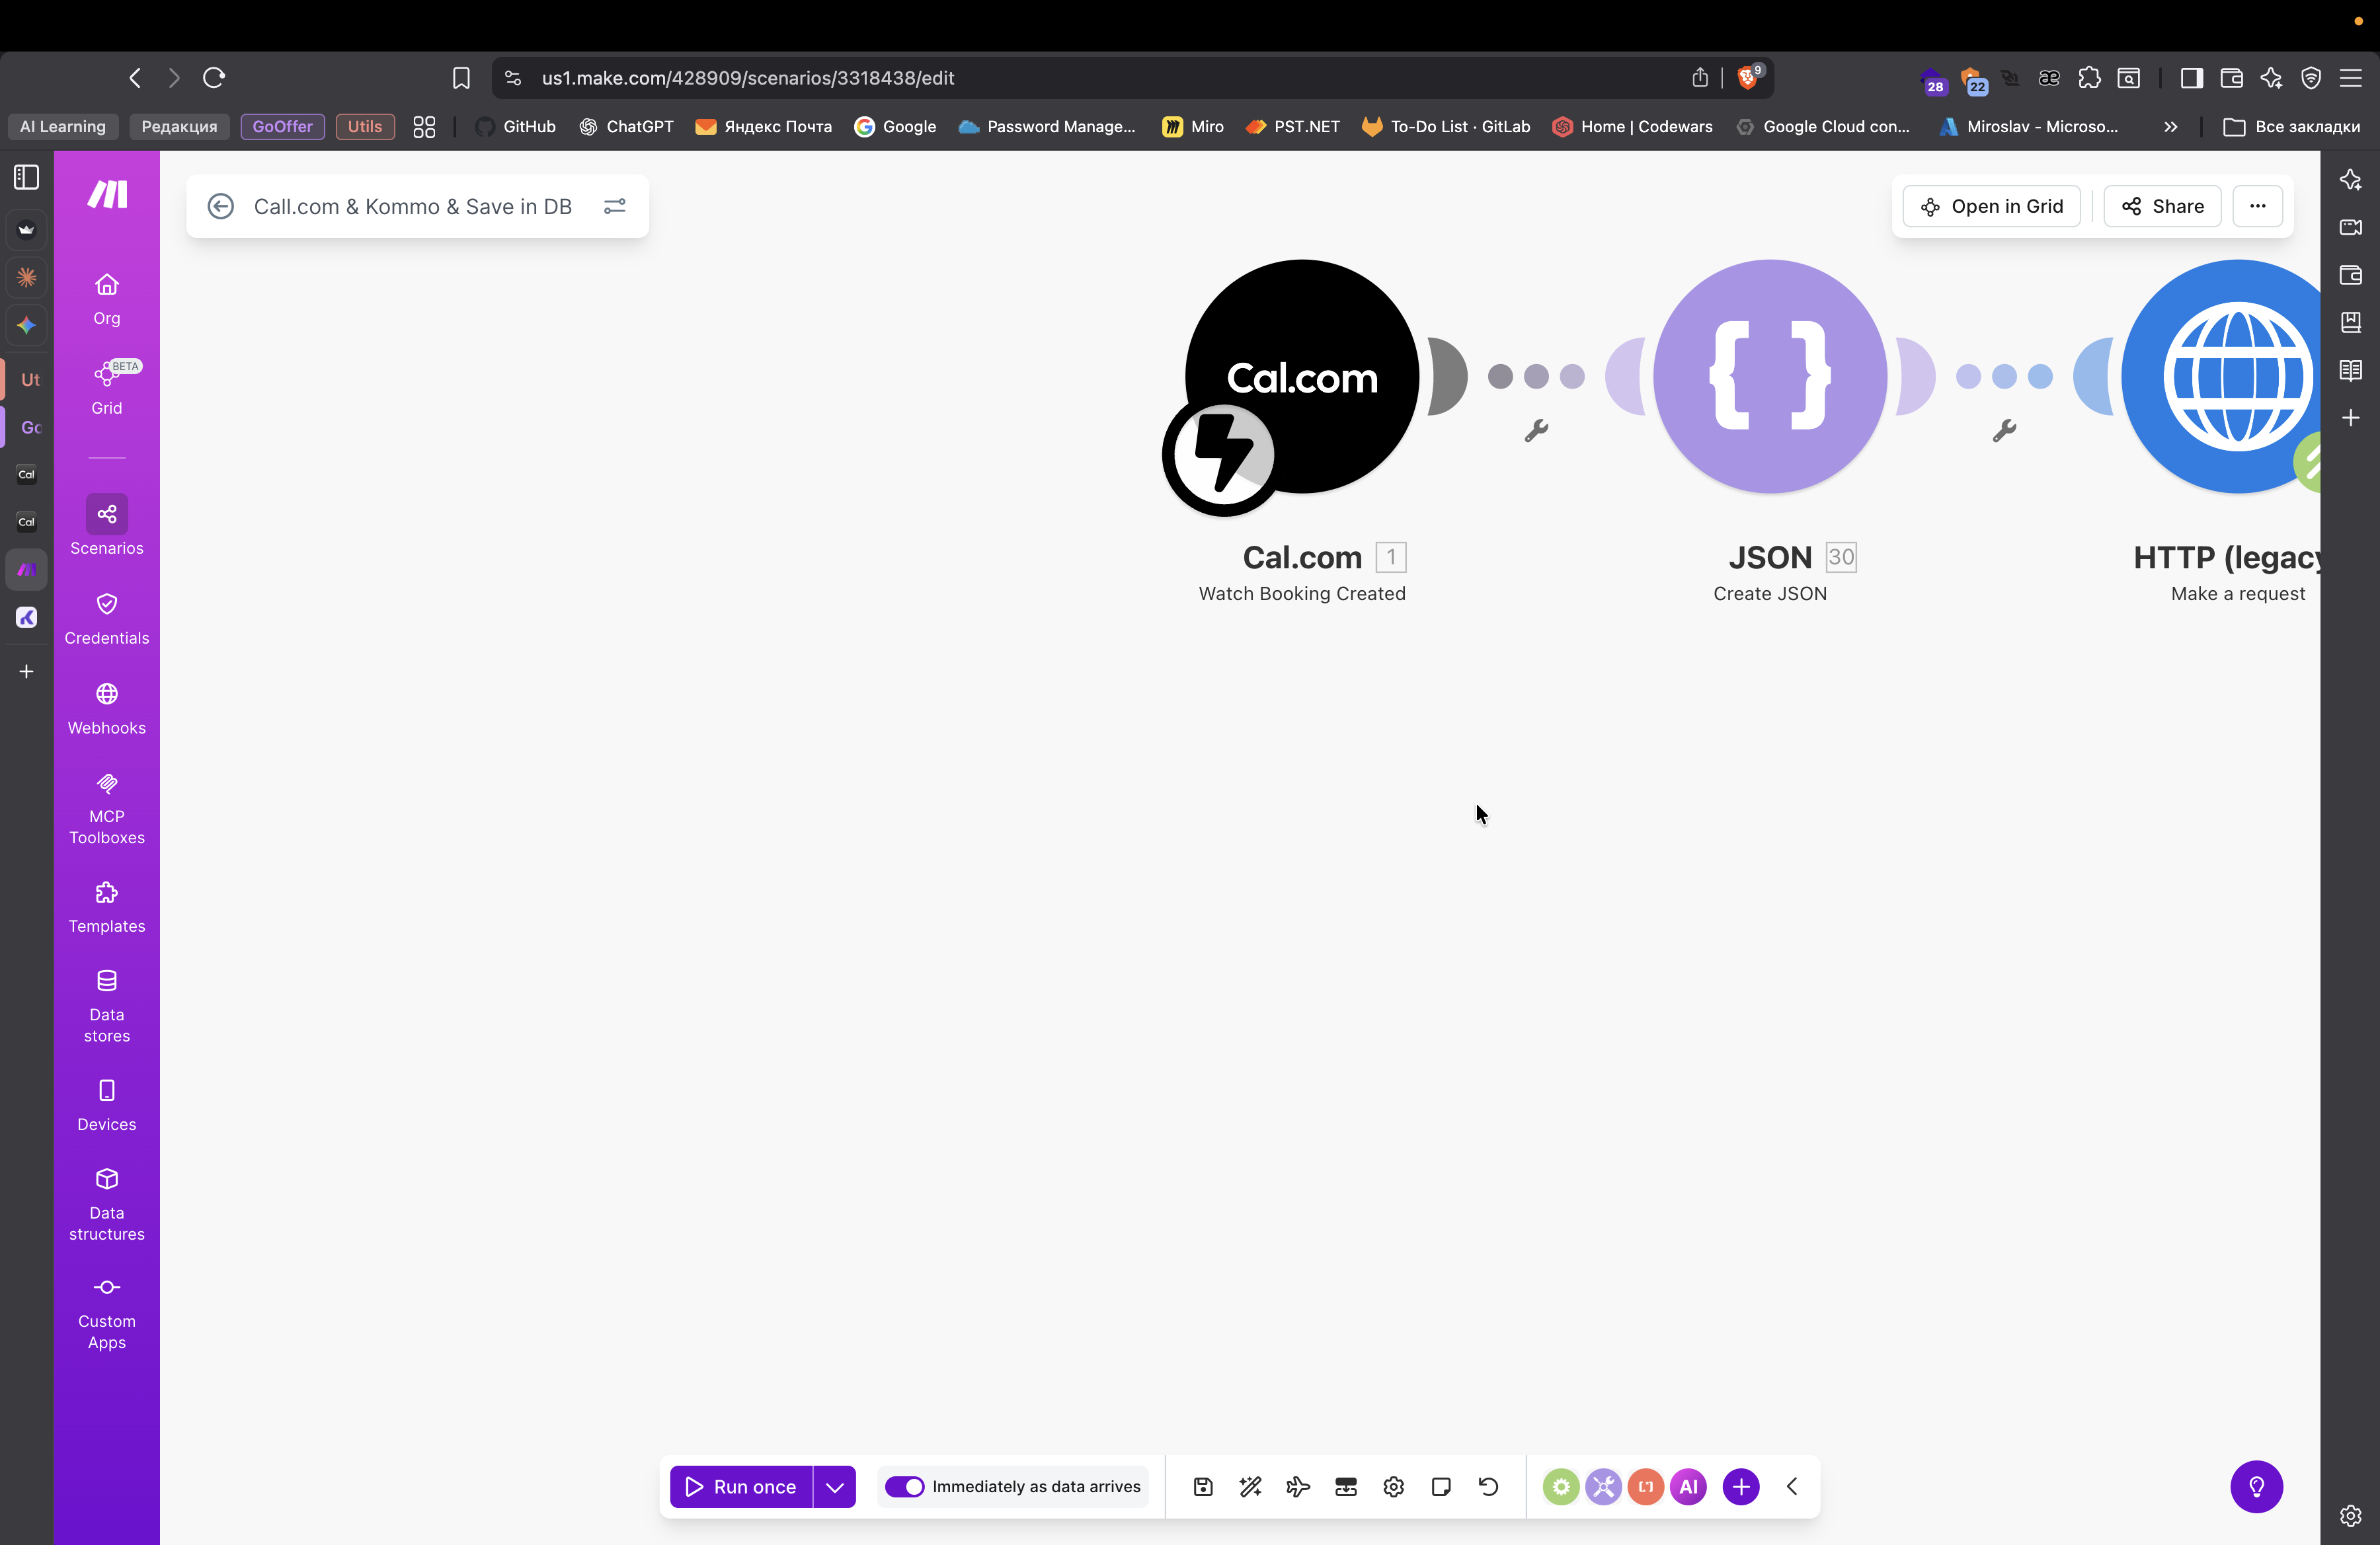Expand the bookmarks overflow chevron

click(x=2170, y=126)
